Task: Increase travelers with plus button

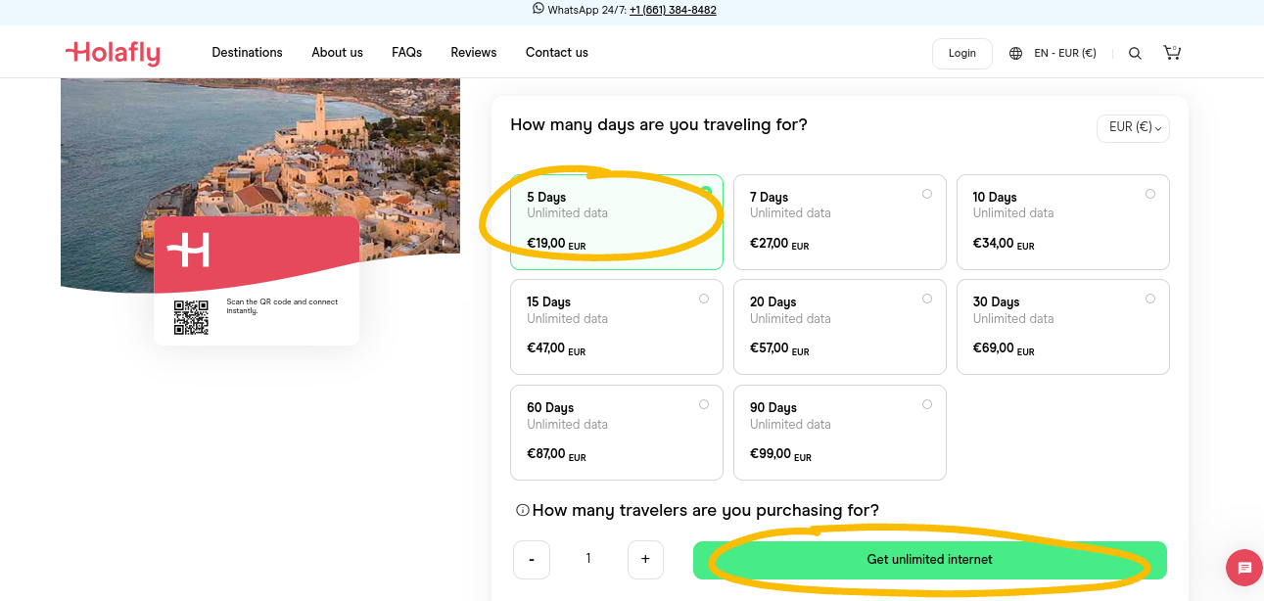Action: (x=645, y=560)
